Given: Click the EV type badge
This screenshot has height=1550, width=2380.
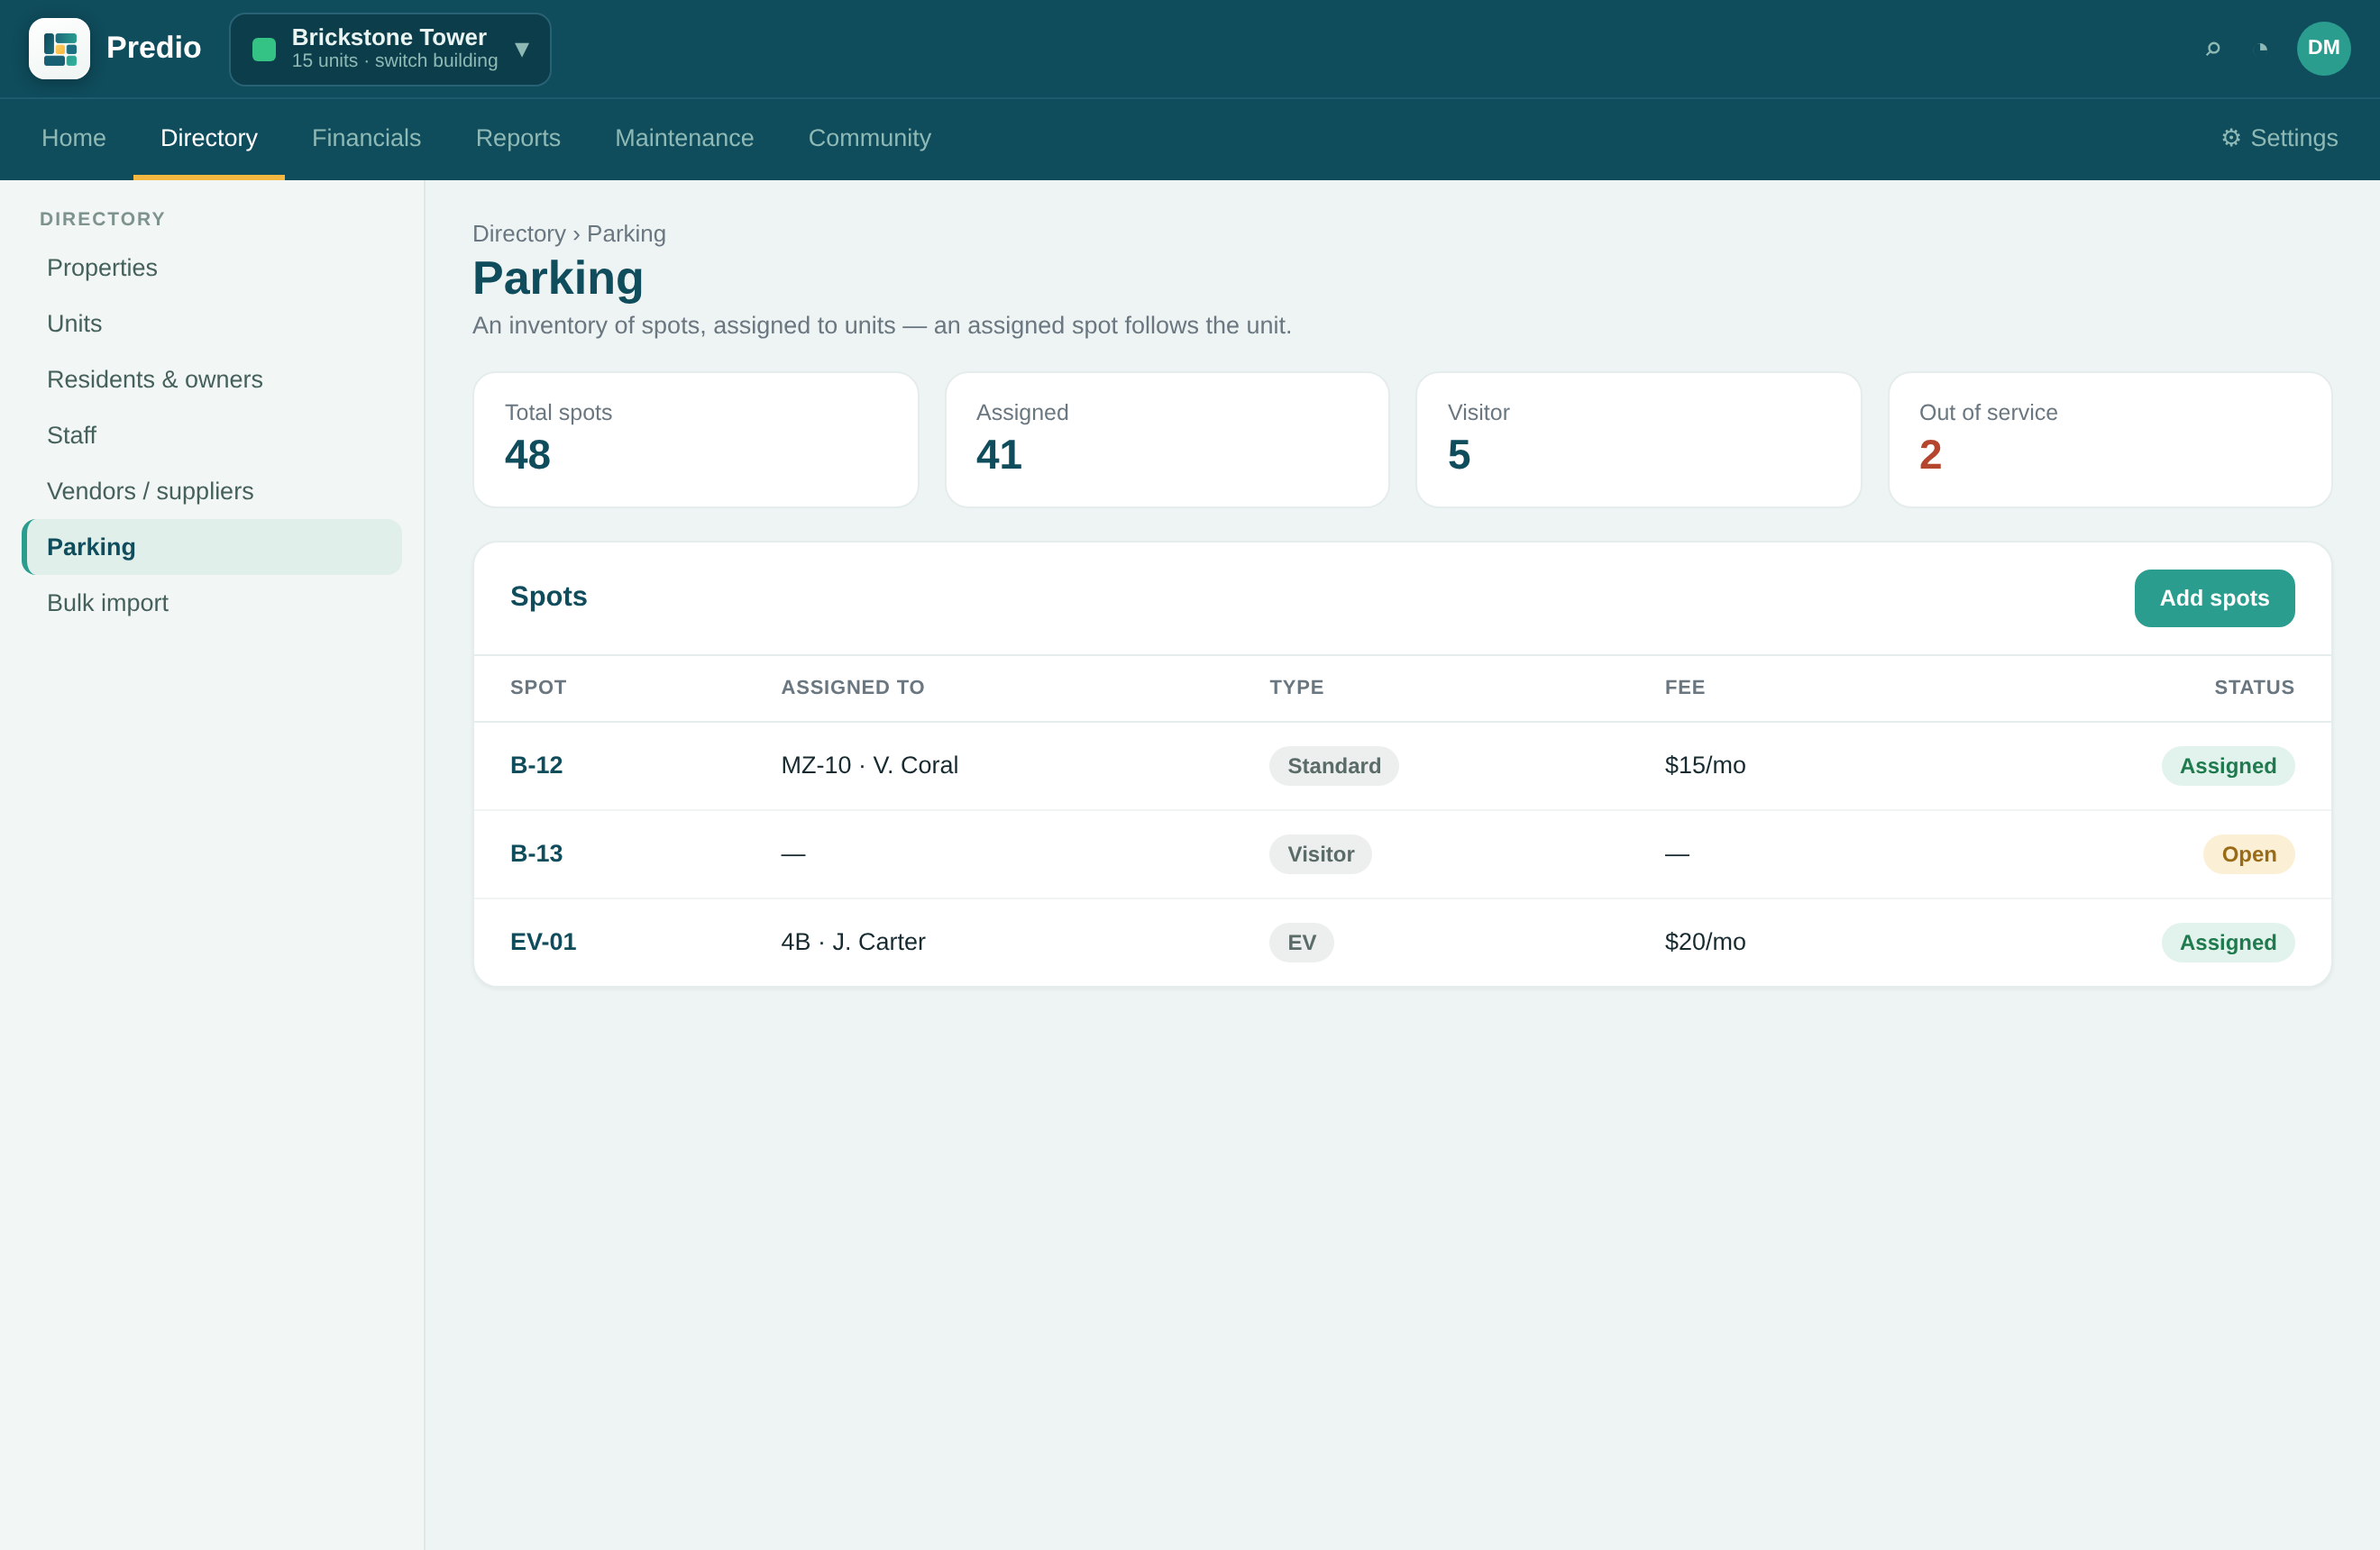Looking at the screenshot, I should [1301, 942].
